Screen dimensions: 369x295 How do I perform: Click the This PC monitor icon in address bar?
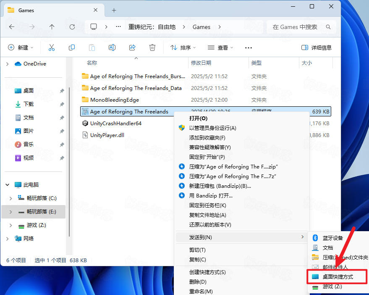click(94, 26)
